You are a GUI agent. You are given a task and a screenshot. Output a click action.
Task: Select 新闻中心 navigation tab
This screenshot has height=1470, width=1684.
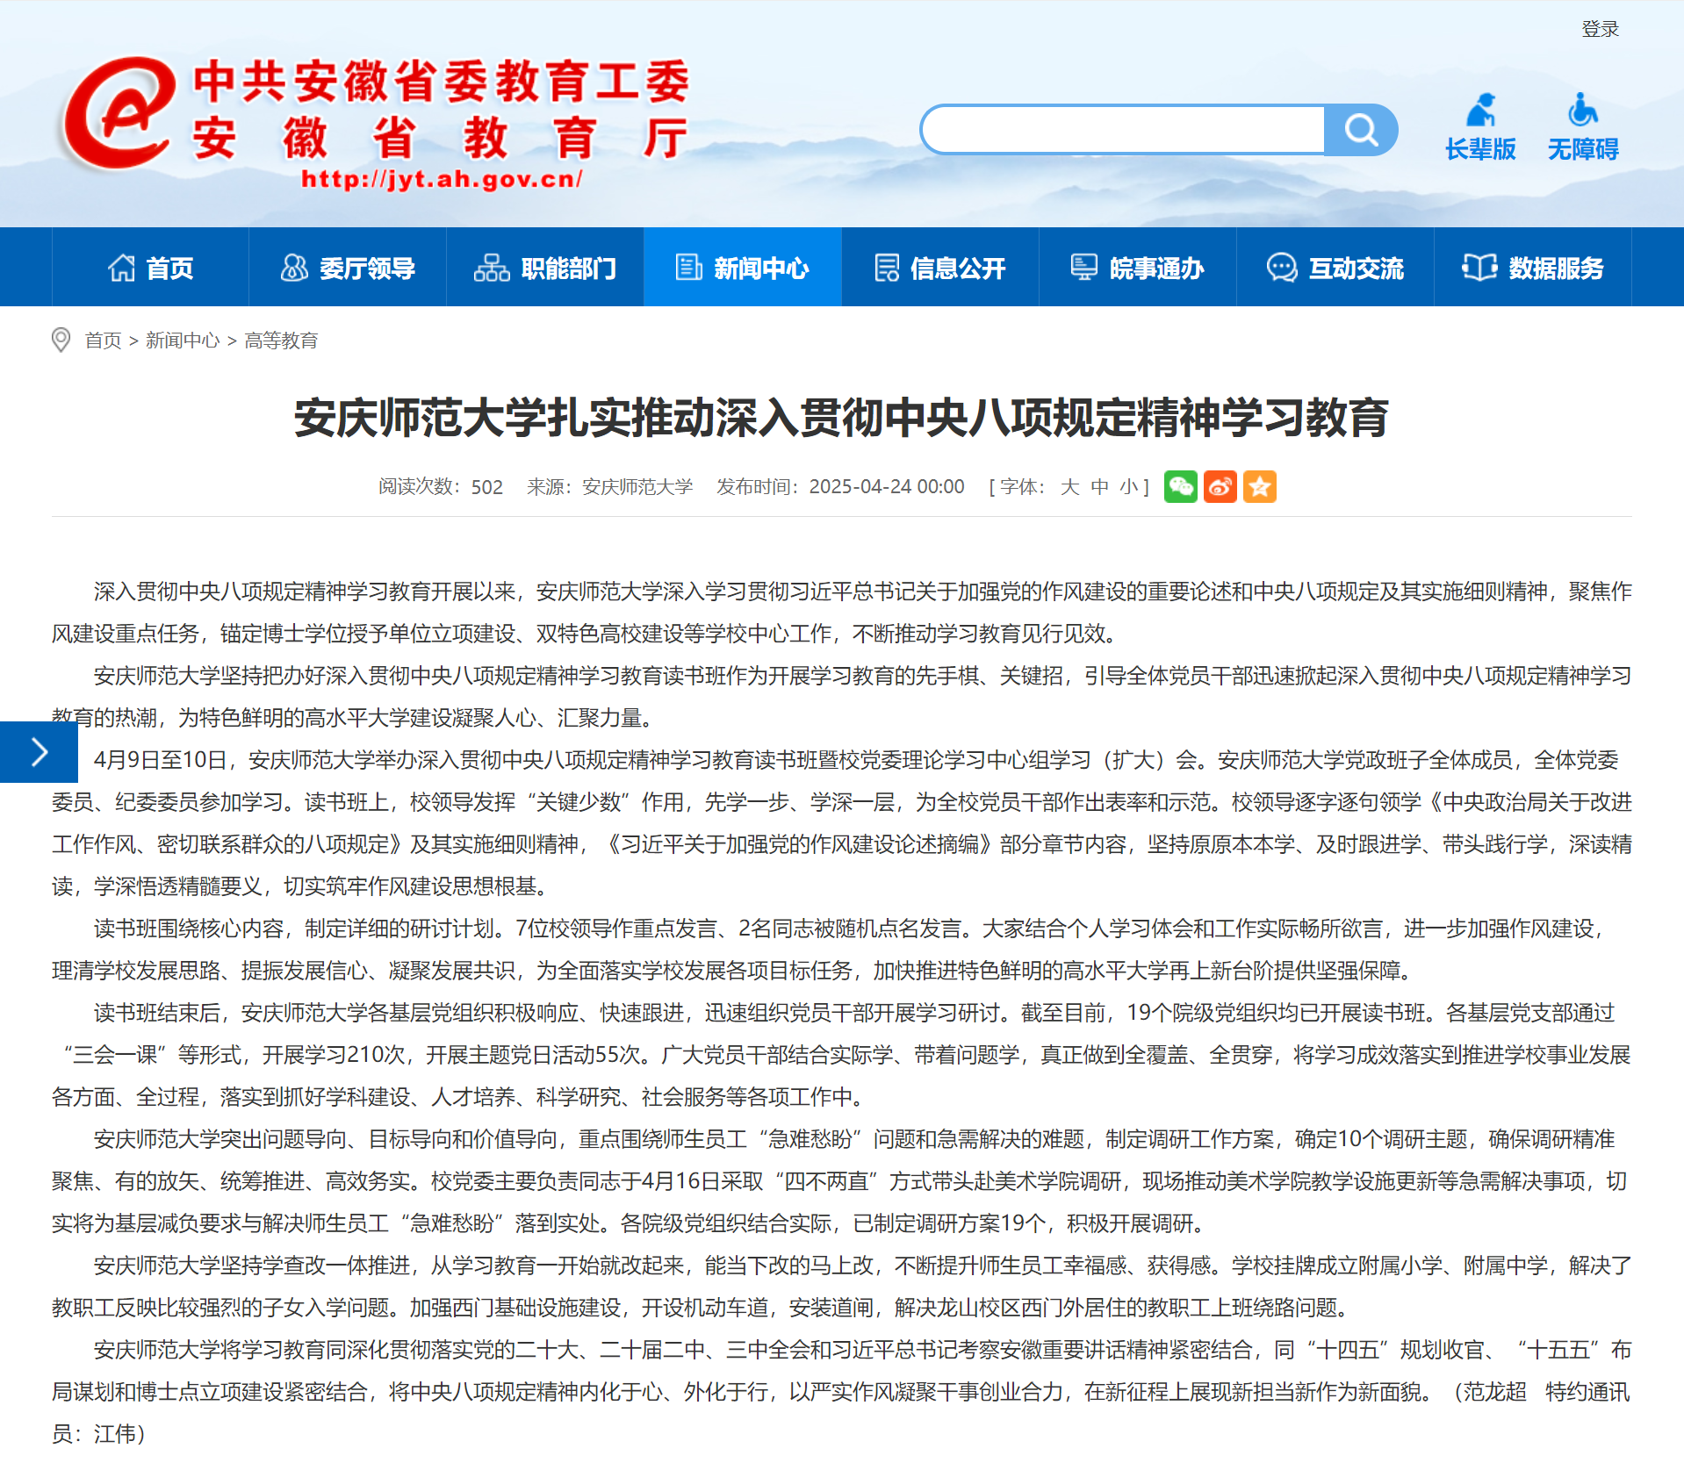(742, 268)
